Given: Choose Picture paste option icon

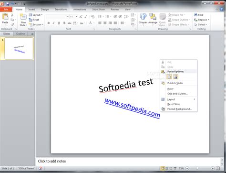Looking at the screenshot, I should pyautogui.click(x=175, y=76).
